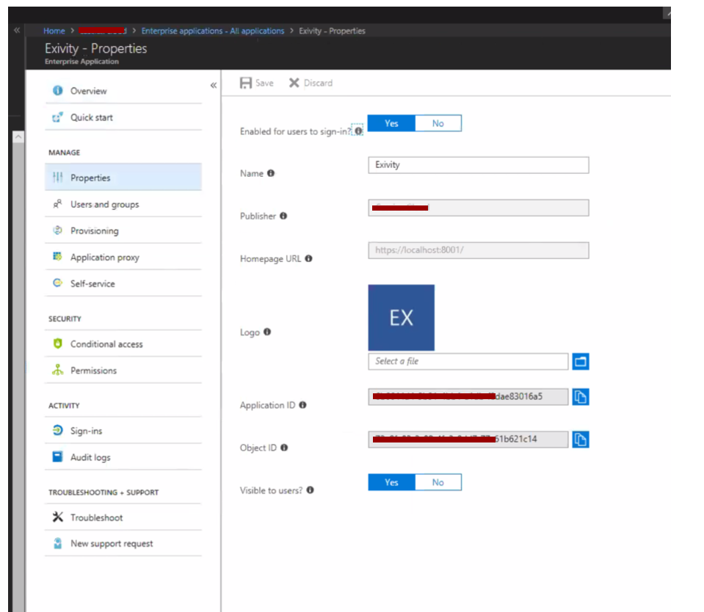Go to Provisioning settings
Screen dimensions: 704x612
point(123,230)
